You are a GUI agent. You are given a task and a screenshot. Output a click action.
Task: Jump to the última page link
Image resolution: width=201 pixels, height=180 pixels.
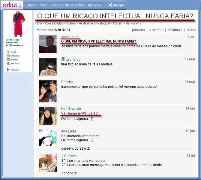click(191, 30)
